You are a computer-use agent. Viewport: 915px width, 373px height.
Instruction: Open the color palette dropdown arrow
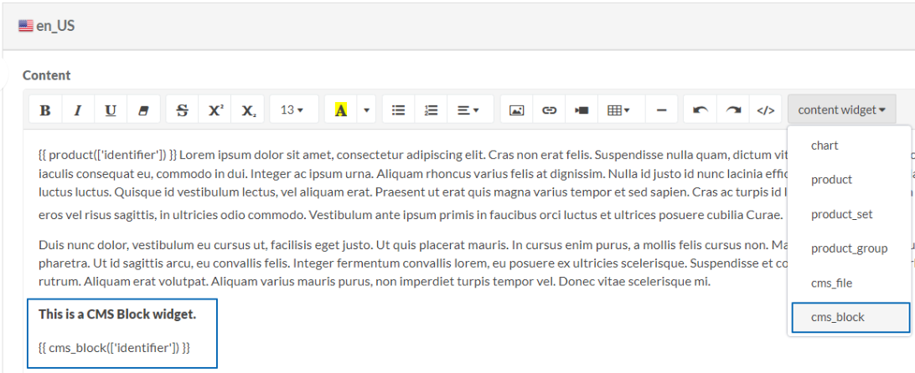[x=366, y=110]
